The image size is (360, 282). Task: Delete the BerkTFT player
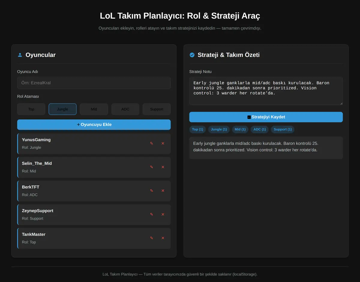click(163, 191)
